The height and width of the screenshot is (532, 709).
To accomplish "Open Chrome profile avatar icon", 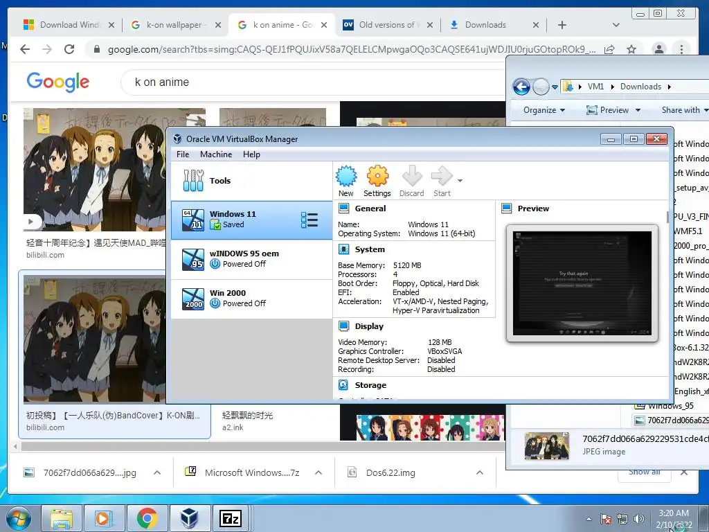I will (x=659, y=49).
